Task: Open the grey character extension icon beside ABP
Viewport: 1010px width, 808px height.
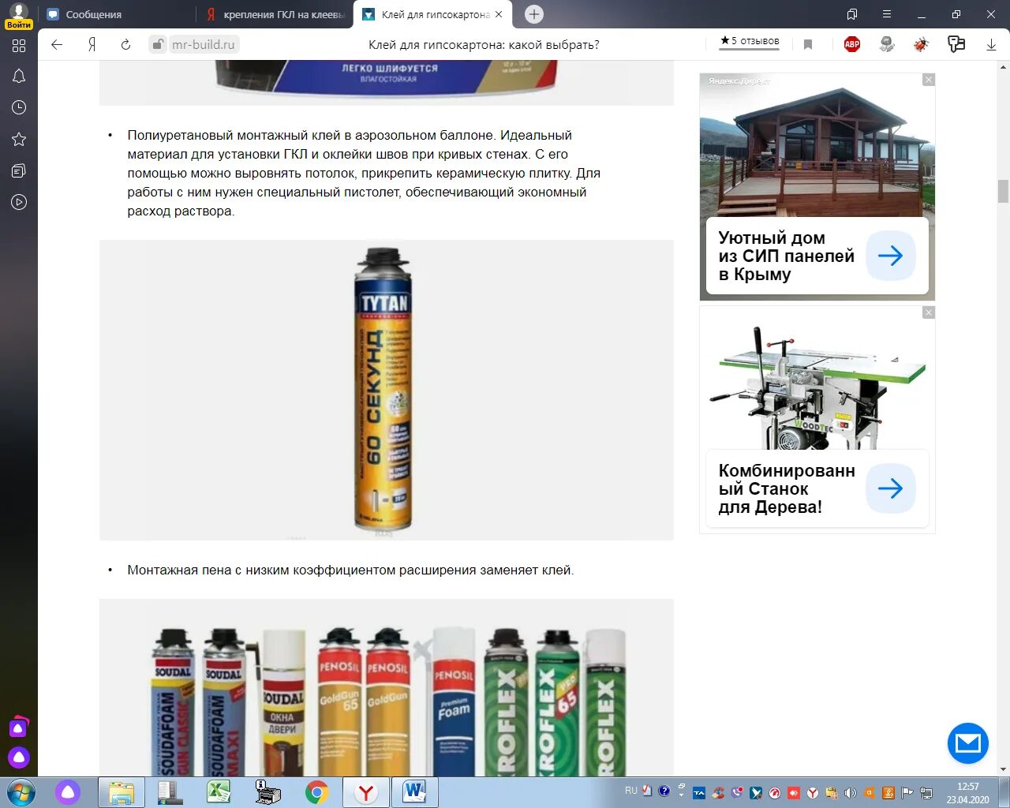Action: (x=887, y=44)
